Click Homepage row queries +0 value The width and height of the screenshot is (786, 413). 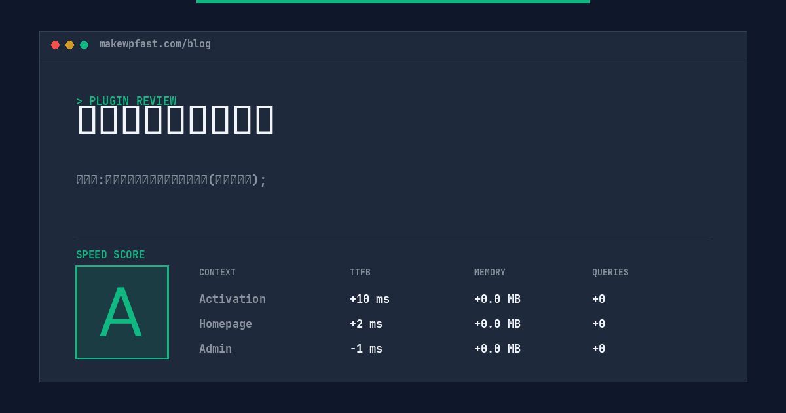(599, 324)
